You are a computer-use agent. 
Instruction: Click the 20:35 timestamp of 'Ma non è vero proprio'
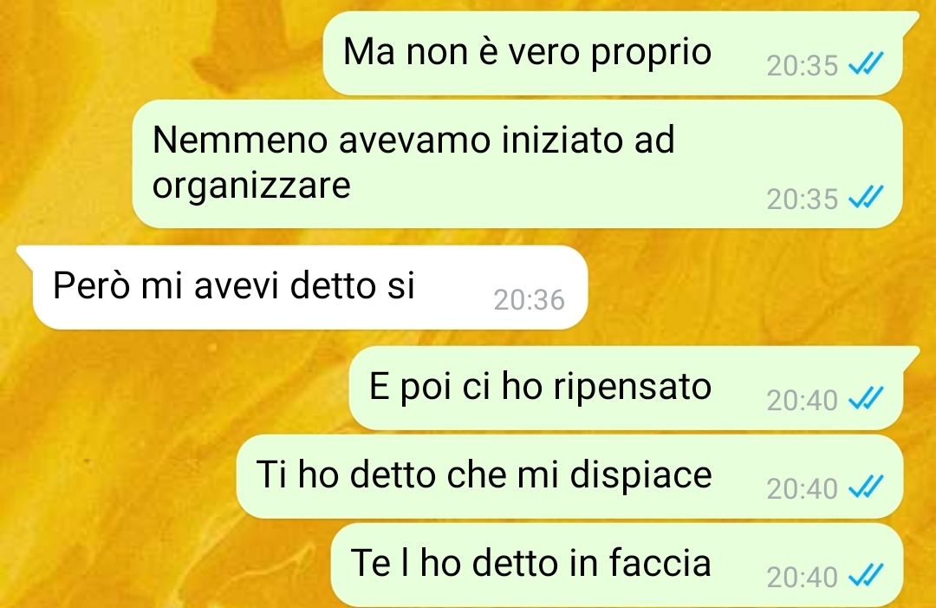pos(803,66)
